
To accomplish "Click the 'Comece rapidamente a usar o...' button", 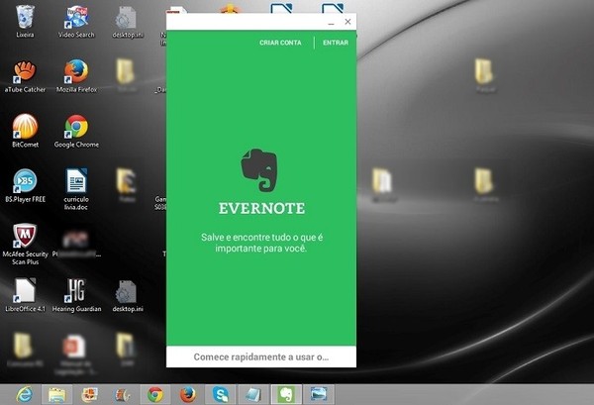I will click(x=261, y=356).
